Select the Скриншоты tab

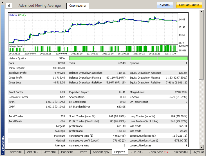coord(78,6)
